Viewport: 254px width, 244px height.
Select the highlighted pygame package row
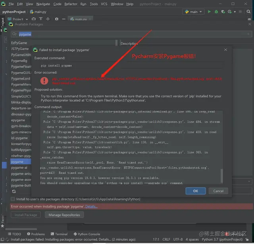pyautogui.click(x=21, y=162)
